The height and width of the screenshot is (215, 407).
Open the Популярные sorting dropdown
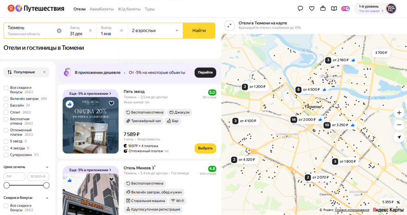point(26,72)
